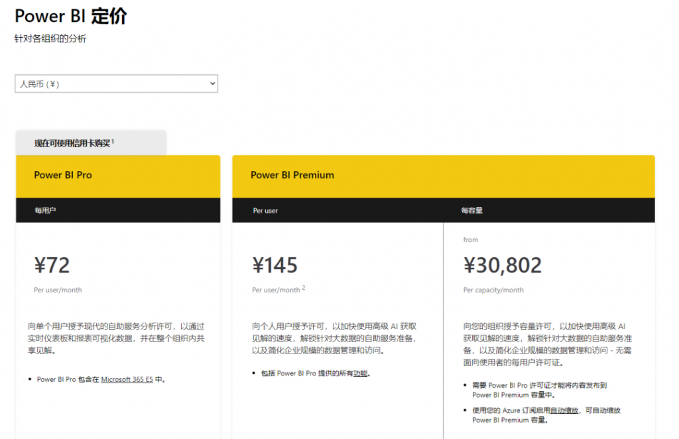The width and height of the screenshot is (679, 439).
Task: Click the ¥72 price
Action: click(x=52, y=265)
